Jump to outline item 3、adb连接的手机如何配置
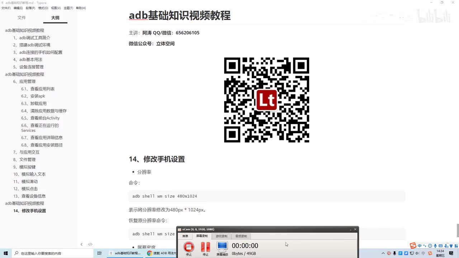 tap(38, 52)
